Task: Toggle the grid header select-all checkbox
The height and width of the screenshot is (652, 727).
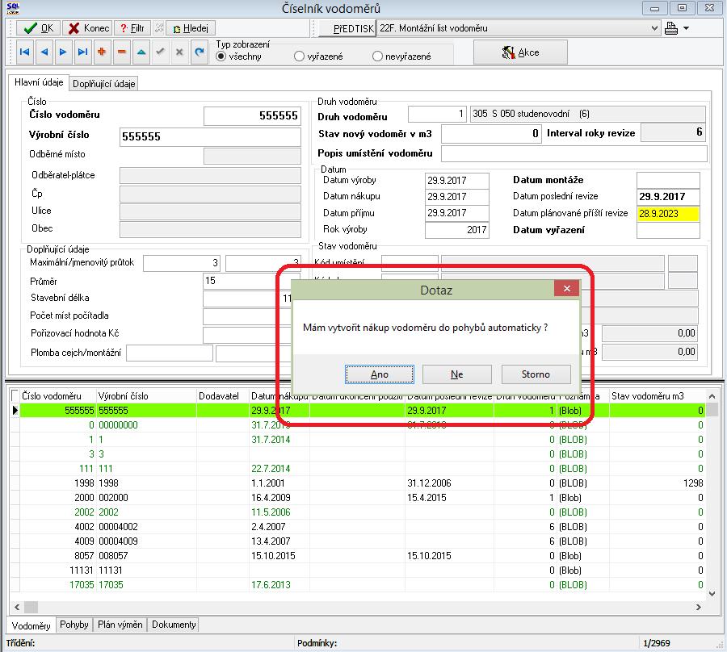Action: click(15, 396)
